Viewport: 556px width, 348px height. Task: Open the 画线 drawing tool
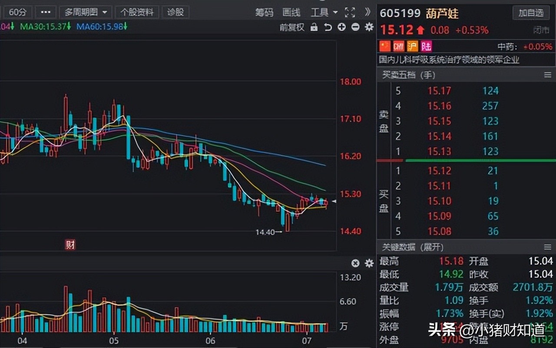pyautogui.click(x=291, y=13)
